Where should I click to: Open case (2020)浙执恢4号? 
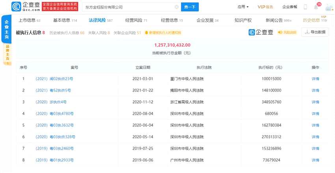point(51,102)
